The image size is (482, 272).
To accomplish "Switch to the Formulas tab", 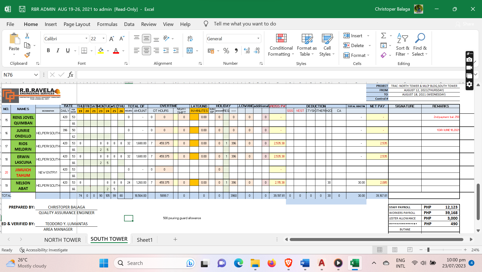I will (107, 24).
